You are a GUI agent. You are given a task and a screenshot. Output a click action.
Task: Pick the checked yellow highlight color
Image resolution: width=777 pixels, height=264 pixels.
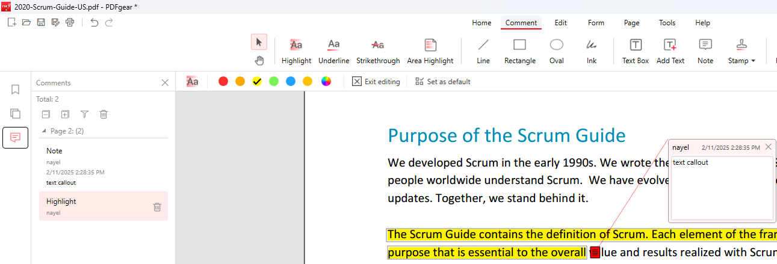(257, 81)
